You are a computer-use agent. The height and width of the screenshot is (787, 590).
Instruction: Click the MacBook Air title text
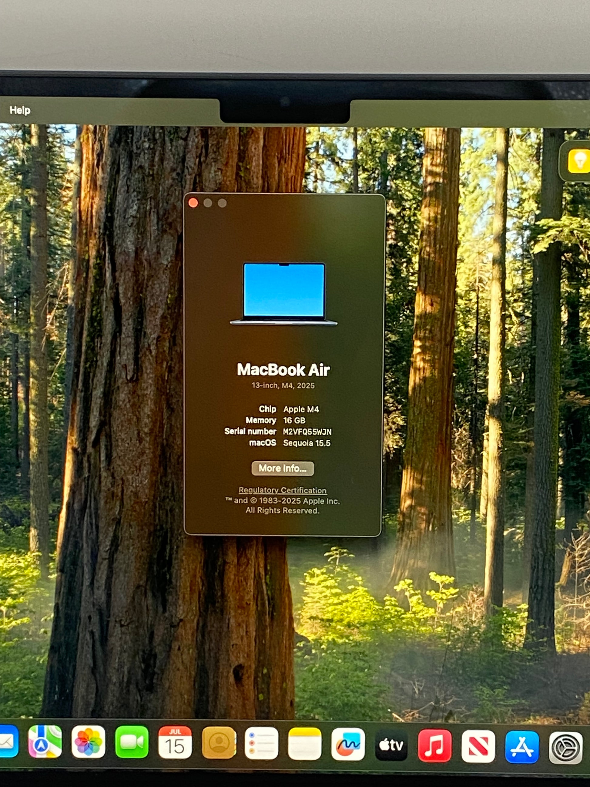[283, 370]
